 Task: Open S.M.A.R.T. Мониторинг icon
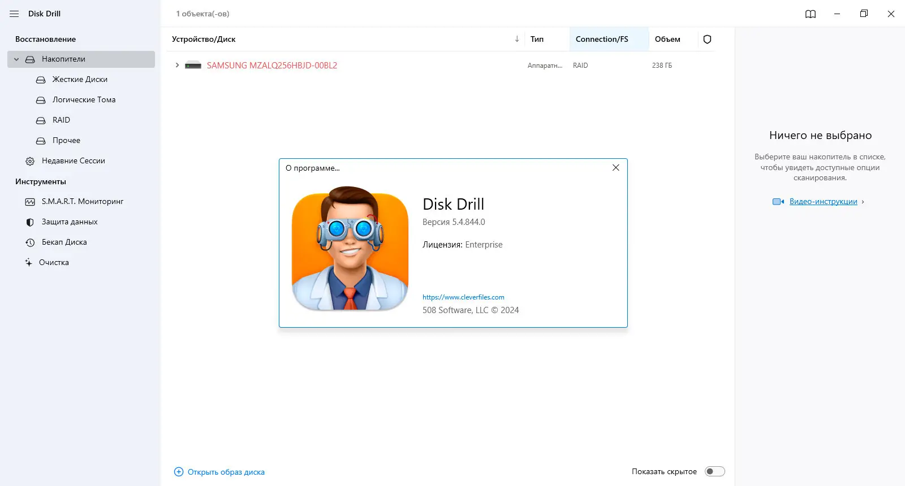click(x=30, y=202)
